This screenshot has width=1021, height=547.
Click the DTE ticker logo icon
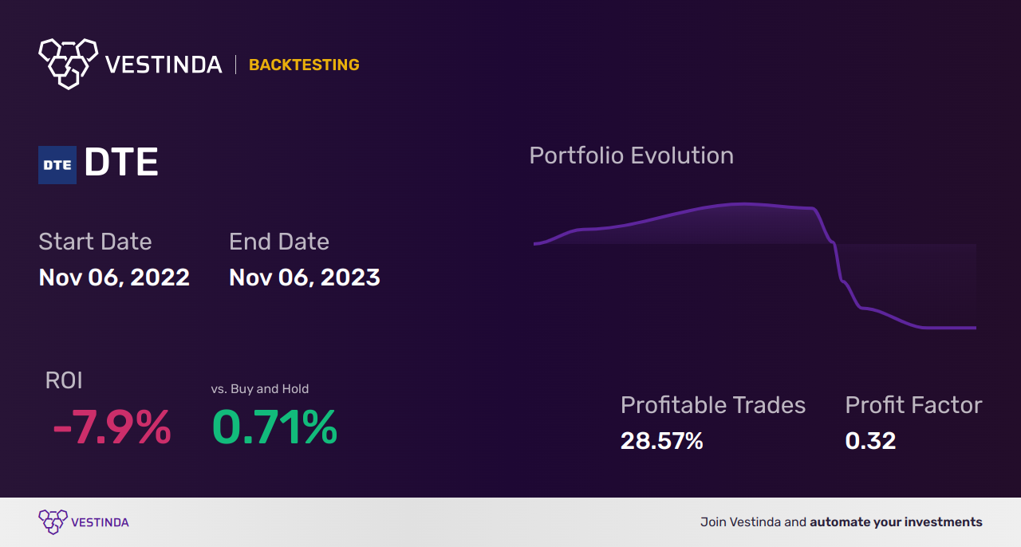(x=57, y=165)
